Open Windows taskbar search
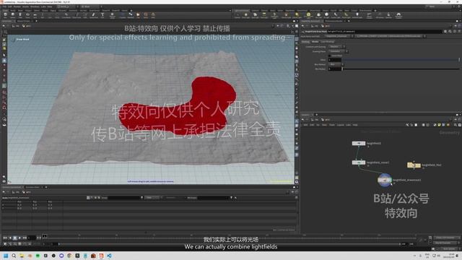The width and height of the screenshot is (462, 260). pyautogui.click(x=14, y=256)
